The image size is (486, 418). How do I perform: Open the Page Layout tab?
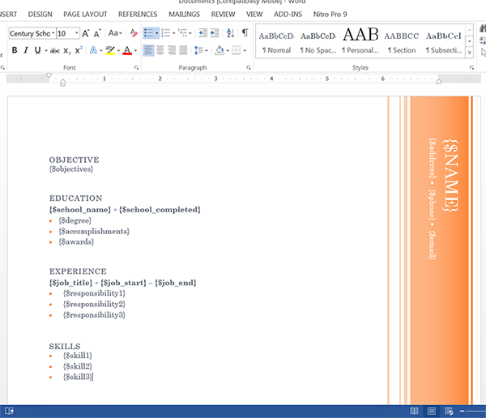85,15
